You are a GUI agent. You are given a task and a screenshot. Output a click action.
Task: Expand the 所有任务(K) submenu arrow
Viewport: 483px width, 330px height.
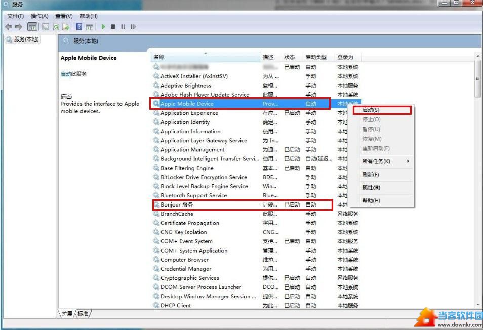pos(408,161)
